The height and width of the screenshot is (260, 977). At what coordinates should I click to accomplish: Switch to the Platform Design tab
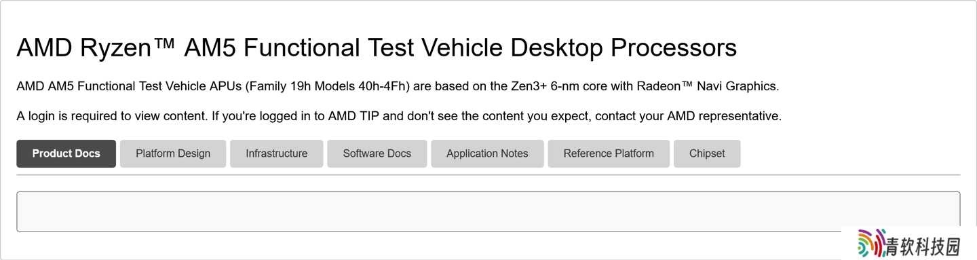pos(173,153)
